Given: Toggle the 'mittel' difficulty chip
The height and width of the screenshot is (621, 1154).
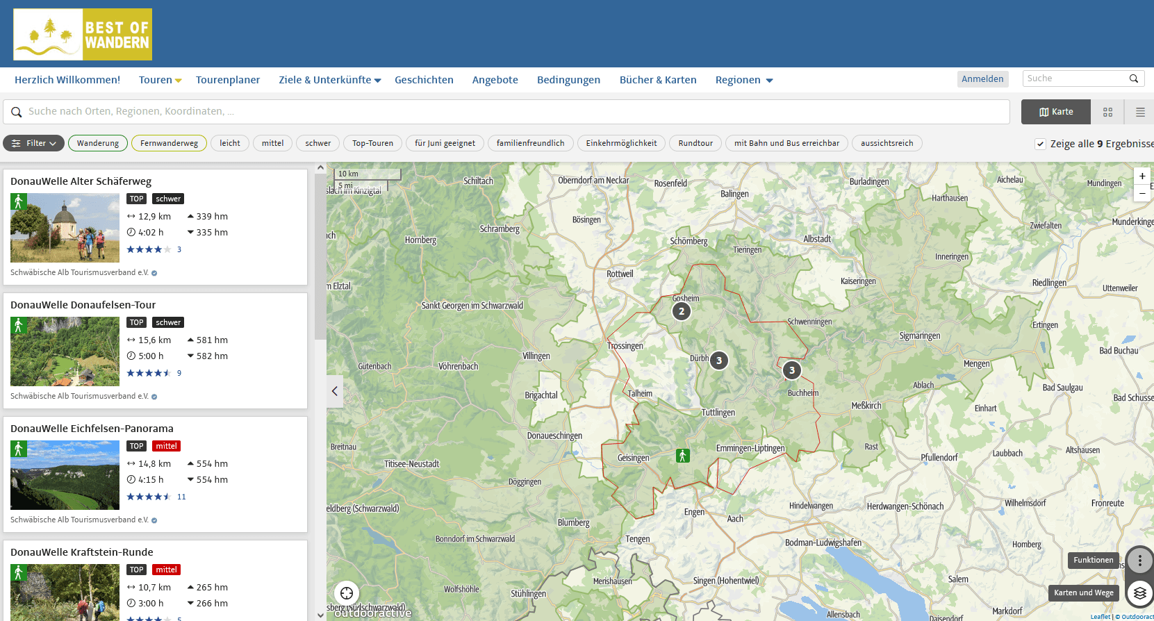Looking at the screenshot, I should [272, 143].
